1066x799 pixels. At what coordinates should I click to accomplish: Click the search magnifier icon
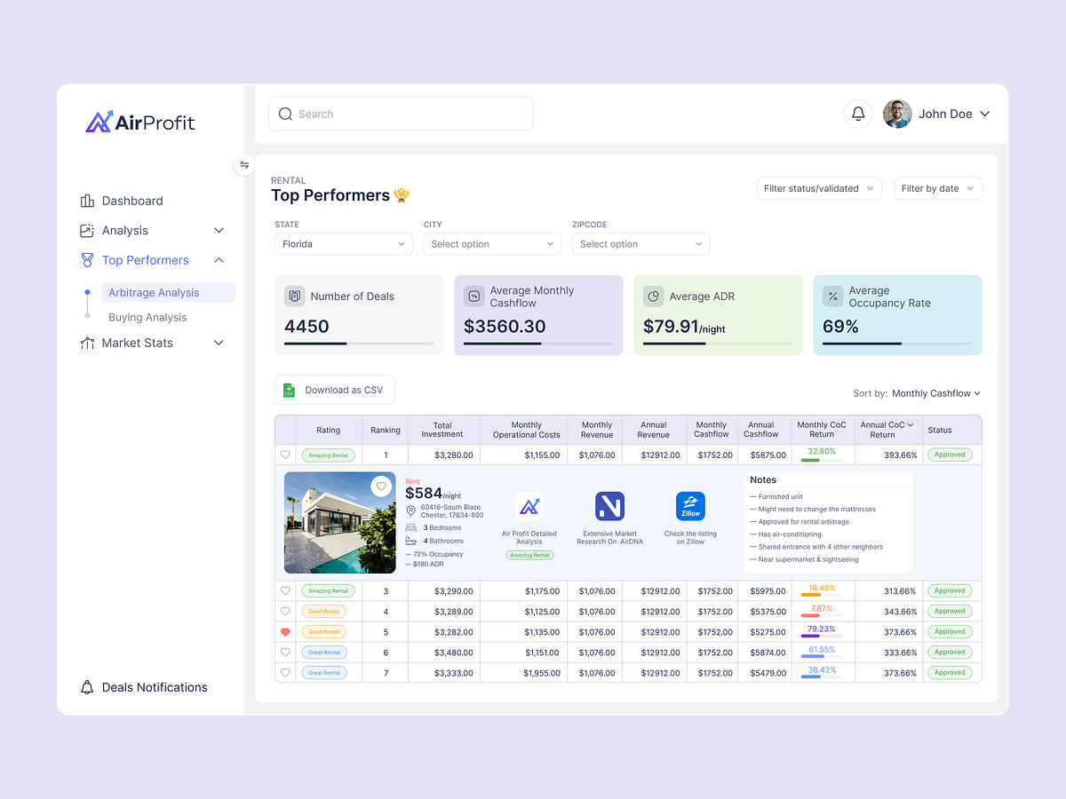[x=285, y=115]
